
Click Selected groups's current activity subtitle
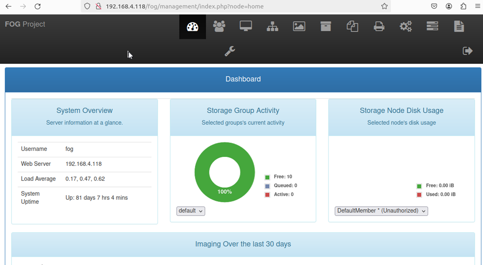click(x=243, y=123)
